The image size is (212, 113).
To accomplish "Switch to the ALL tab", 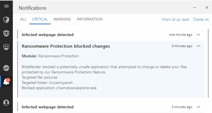I will coord(23,19).
